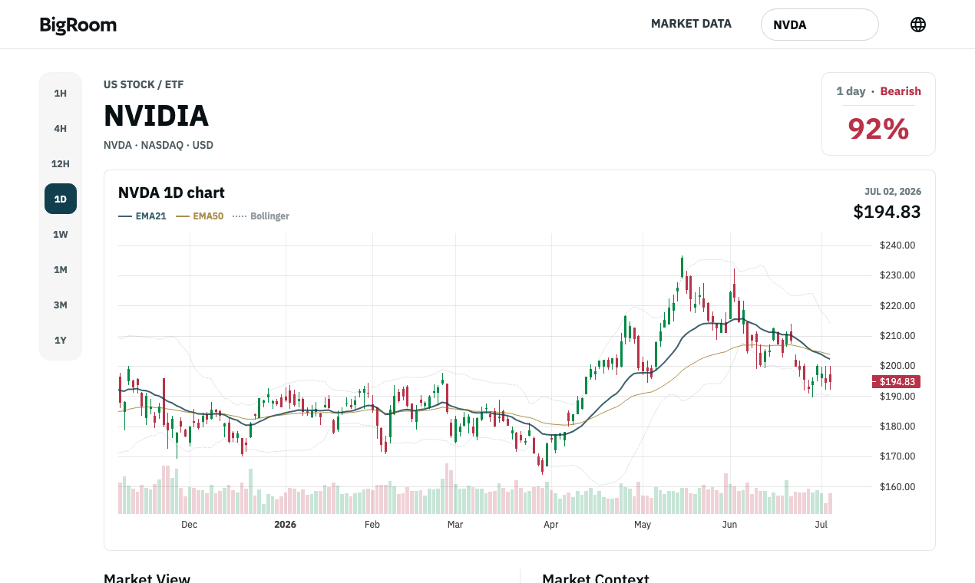Image resolution: width=975 pixels, height=583 pixels.
Task: Click the Jun month axis label
Action: 729,525
